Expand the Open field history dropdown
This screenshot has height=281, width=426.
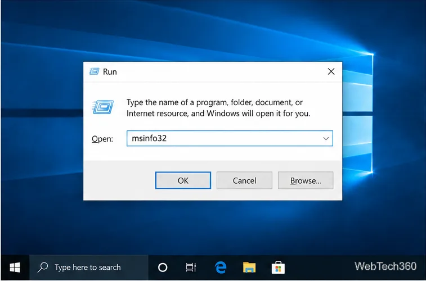326,139
